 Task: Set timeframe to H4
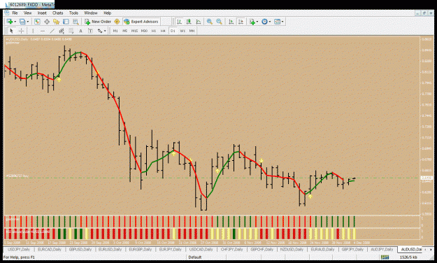[x=163, y=31]
